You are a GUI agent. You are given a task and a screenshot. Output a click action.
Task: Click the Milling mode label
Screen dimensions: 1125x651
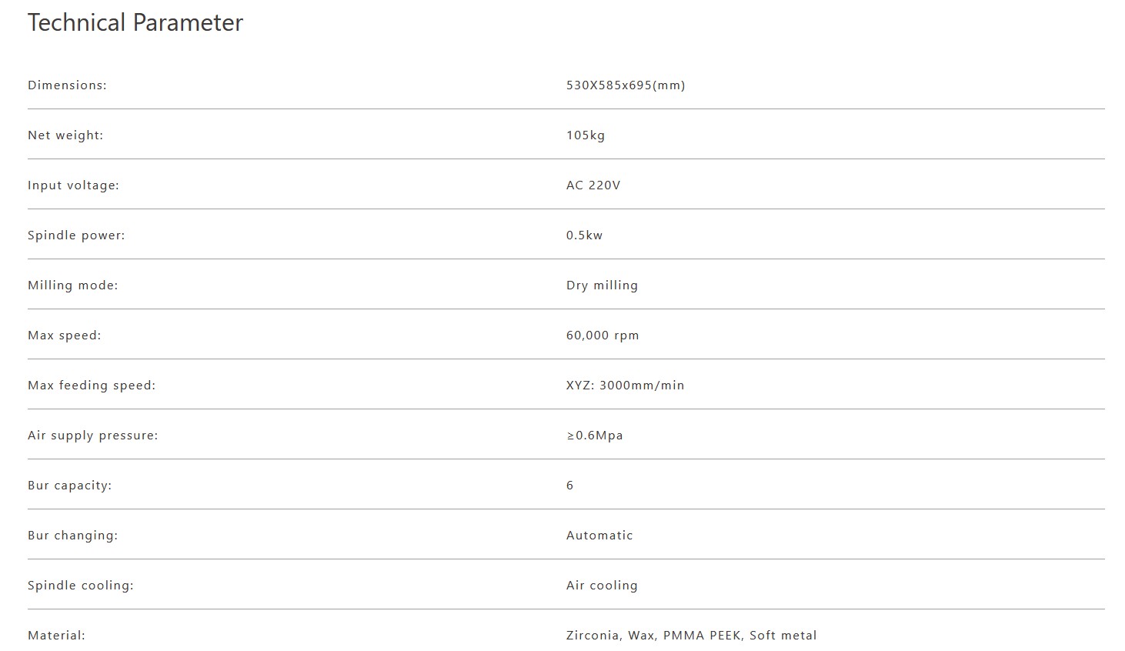point(73,285)
